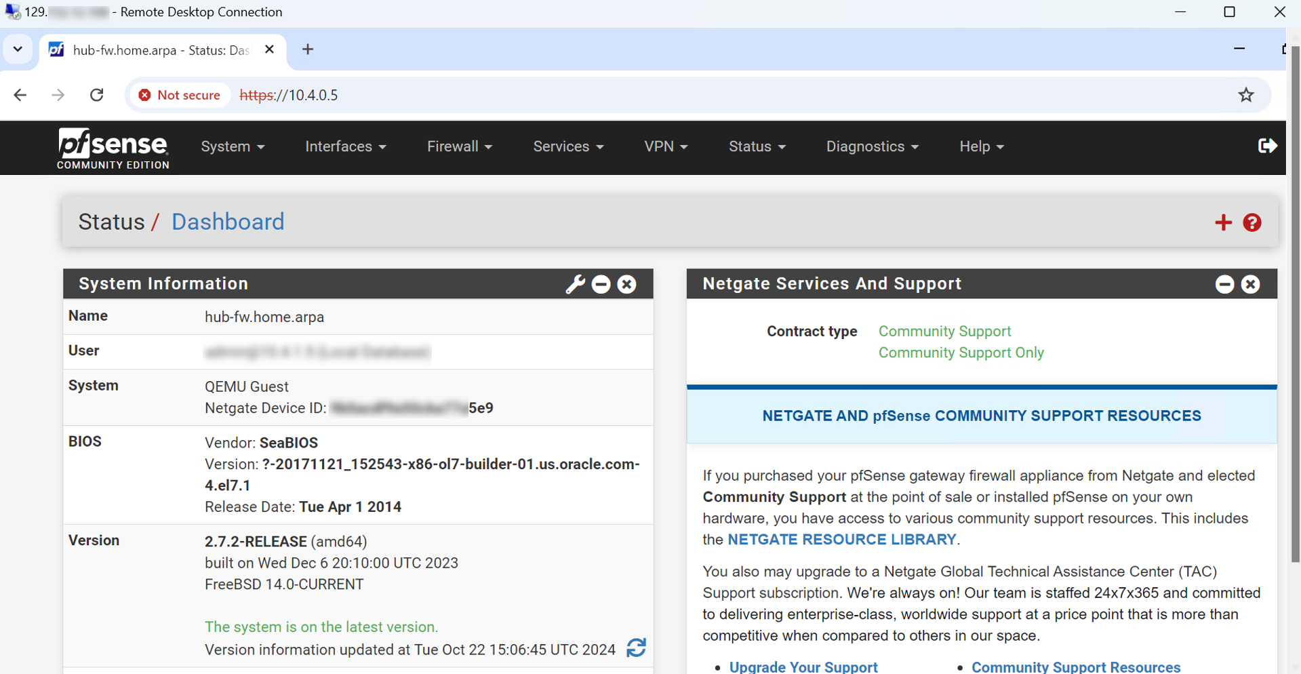Open System Information widget settings wrench
This screenshot has height=674, width=1301.
point(575,284)
